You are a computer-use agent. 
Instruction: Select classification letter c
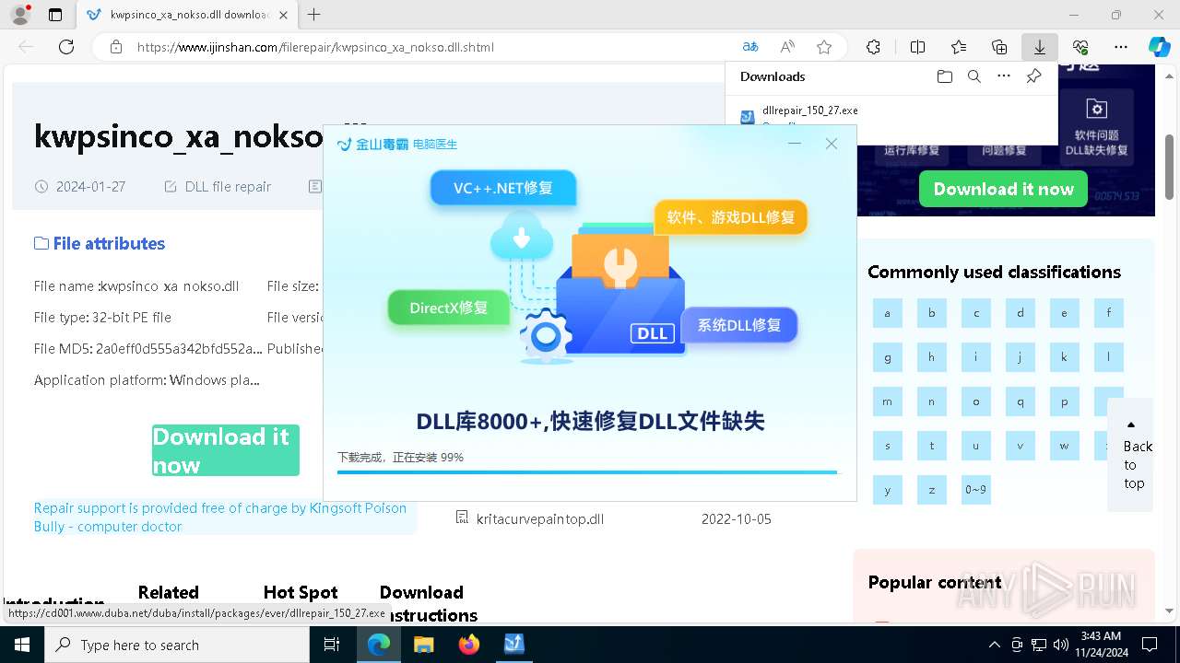click(x=976, y=313)
